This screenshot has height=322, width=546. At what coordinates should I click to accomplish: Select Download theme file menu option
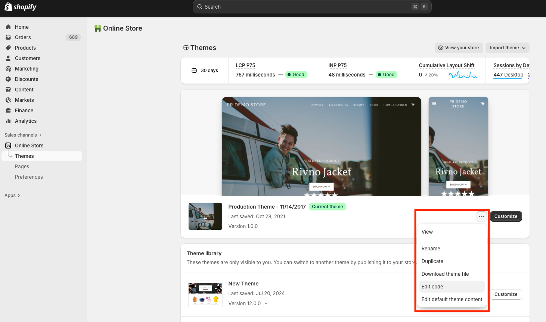click(x=445, y=274)
